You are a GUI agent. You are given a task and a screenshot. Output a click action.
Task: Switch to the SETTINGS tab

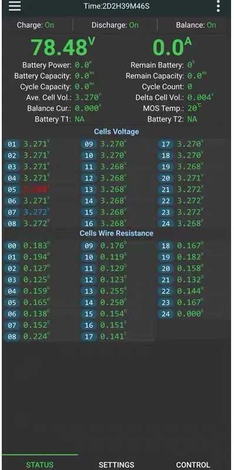[116, 465]
